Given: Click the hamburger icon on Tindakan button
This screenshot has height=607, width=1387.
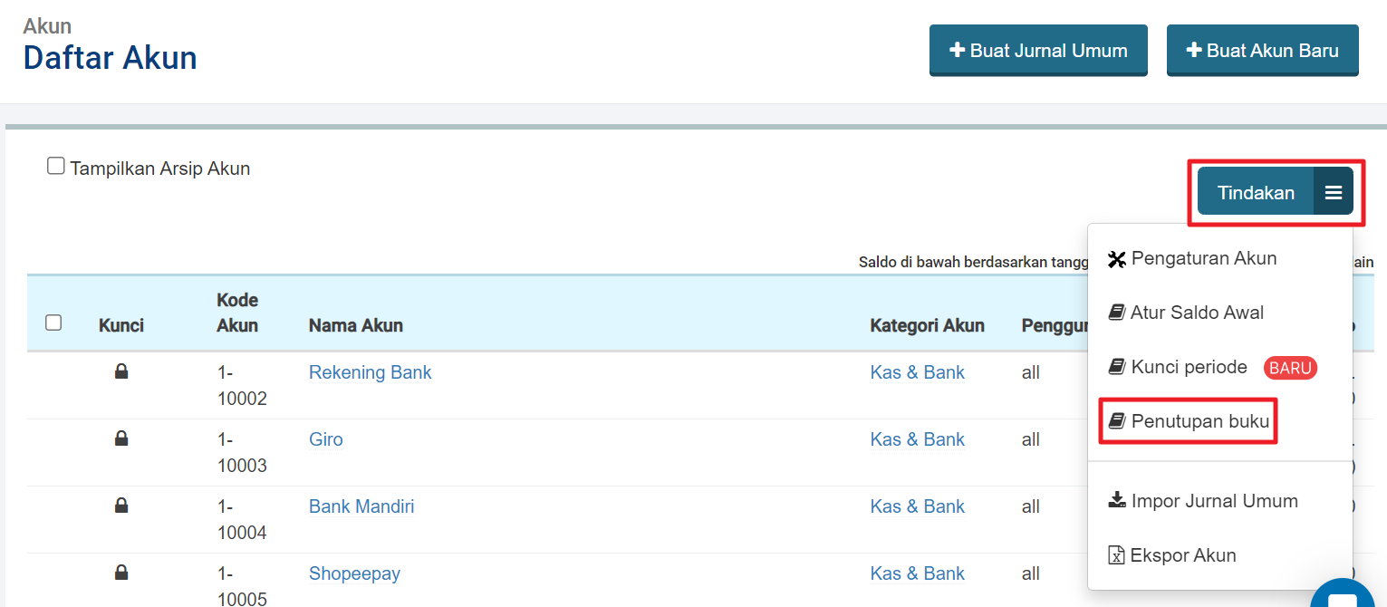Looking at the screenshot, I should (1333, 192).
